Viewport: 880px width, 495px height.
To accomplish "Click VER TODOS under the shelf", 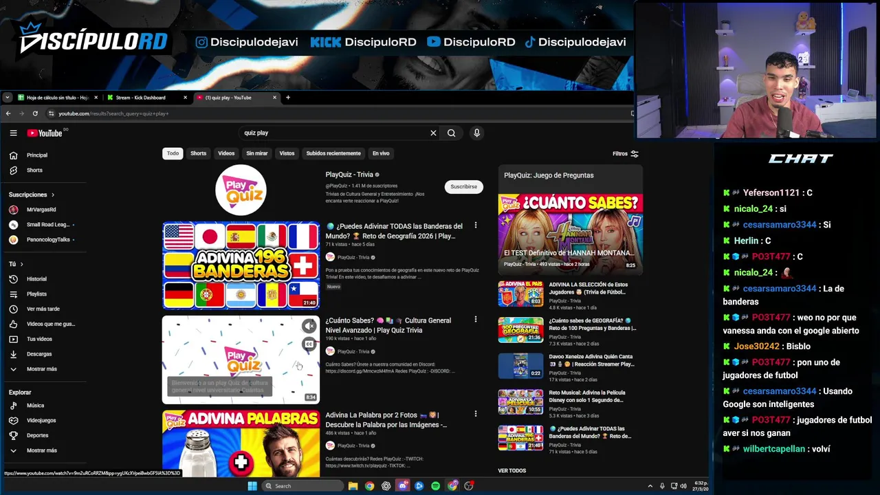I will click(x=512, y=471).
